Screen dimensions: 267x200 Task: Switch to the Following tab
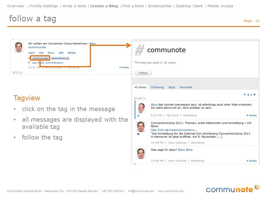[157, 87]
